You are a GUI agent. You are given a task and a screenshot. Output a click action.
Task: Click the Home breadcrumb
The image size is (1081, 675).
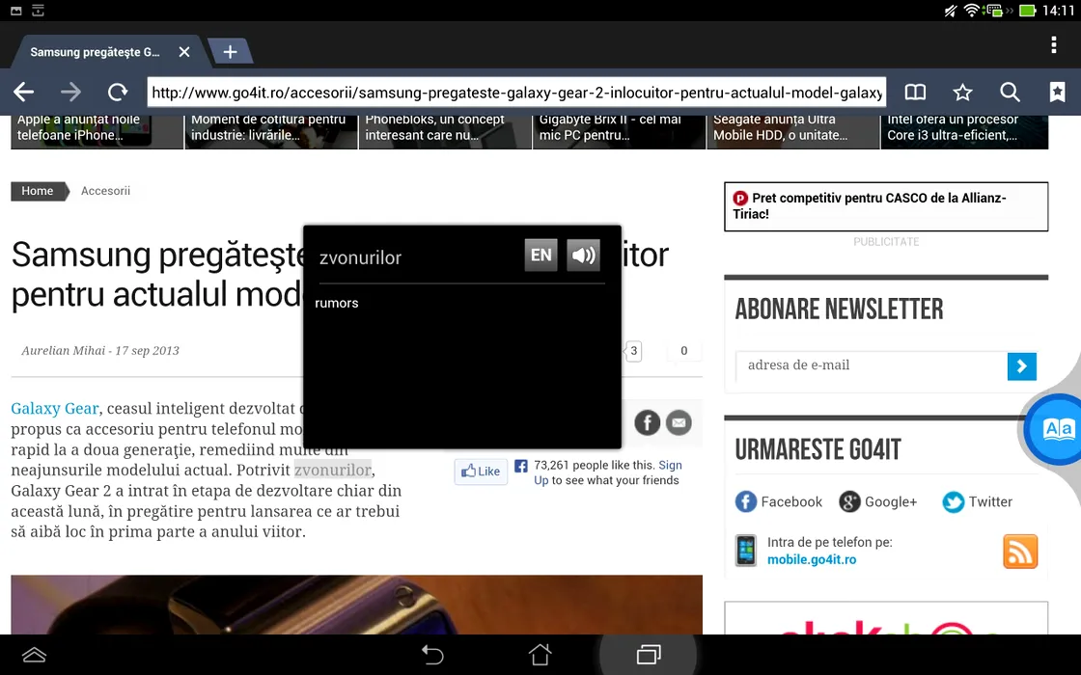pos(38,191)
